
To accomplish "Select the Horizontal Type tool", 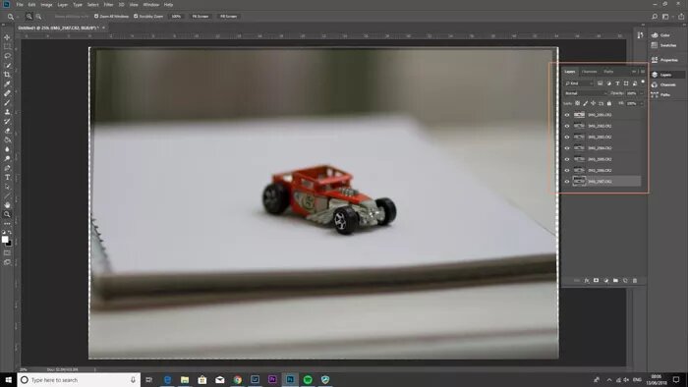I will click(x=7, y=177).
